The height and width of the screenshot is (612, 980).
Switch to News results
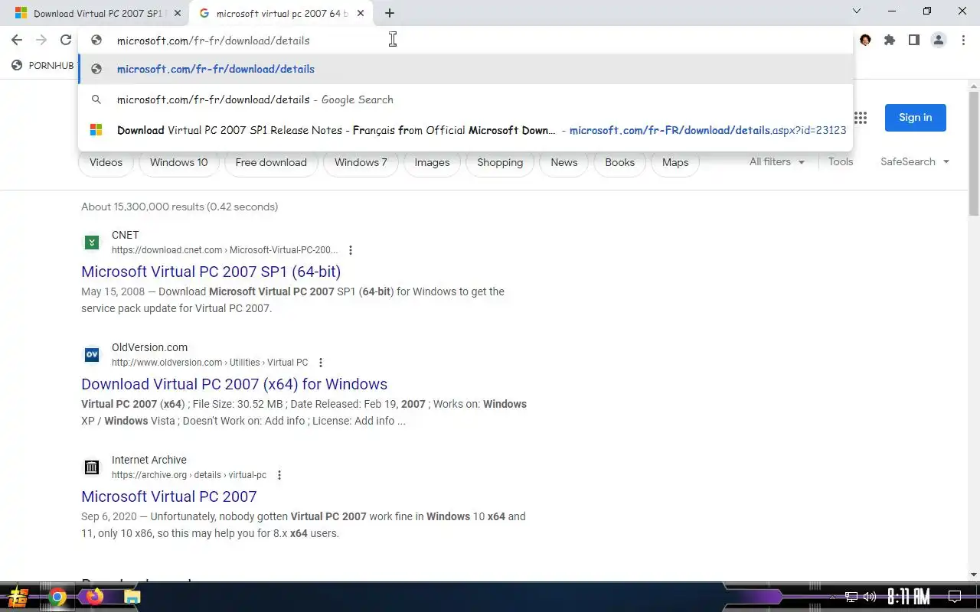(564, 162)
